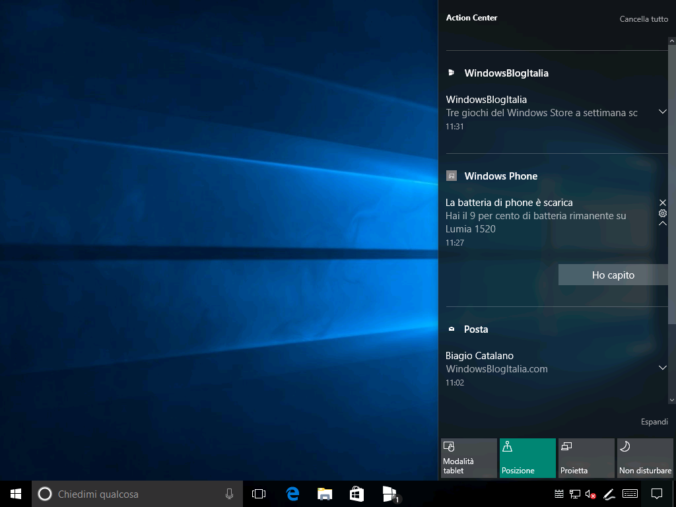
Task: Click the Windows Phone group header icon
Action: coord(452,176)
